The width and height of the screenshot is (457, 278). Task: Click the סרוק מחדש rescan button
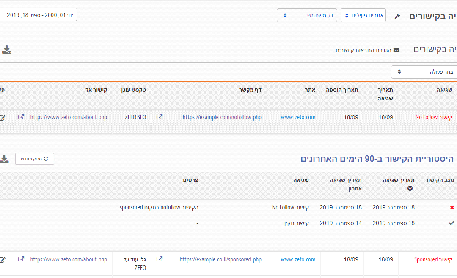pyautogui.click(x=35, y=159)
